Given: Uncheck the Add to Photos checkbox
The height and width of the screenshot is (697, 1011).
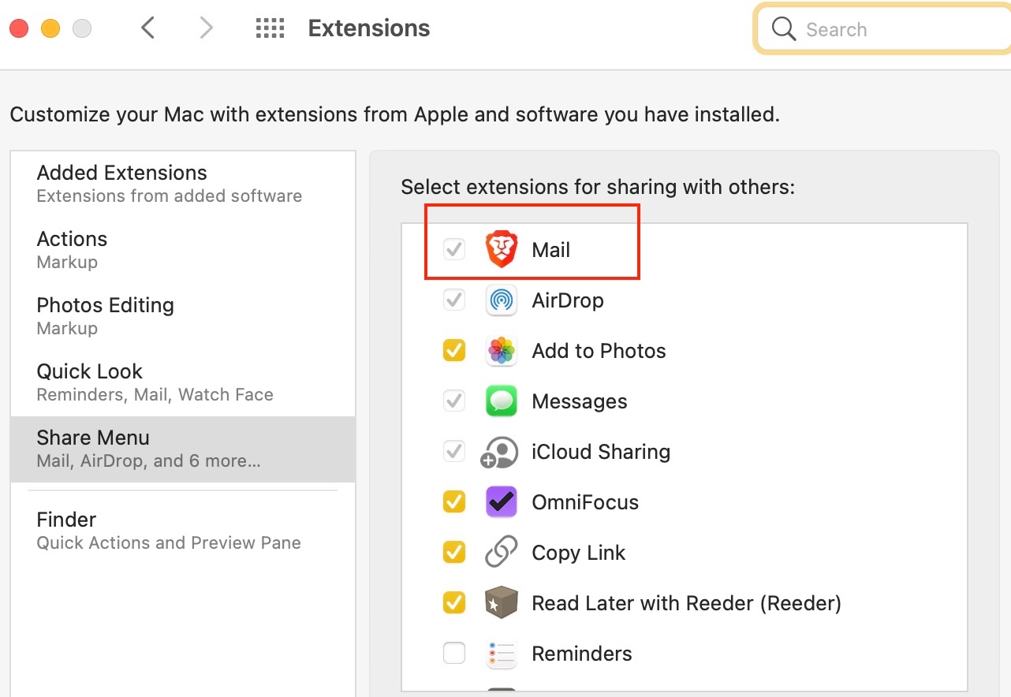Looking at the screenshot, I should 454,351.
